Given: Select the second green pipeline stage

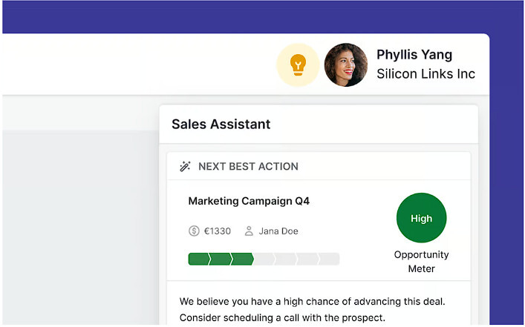Looking at the screenshot, I should (221, 259).
